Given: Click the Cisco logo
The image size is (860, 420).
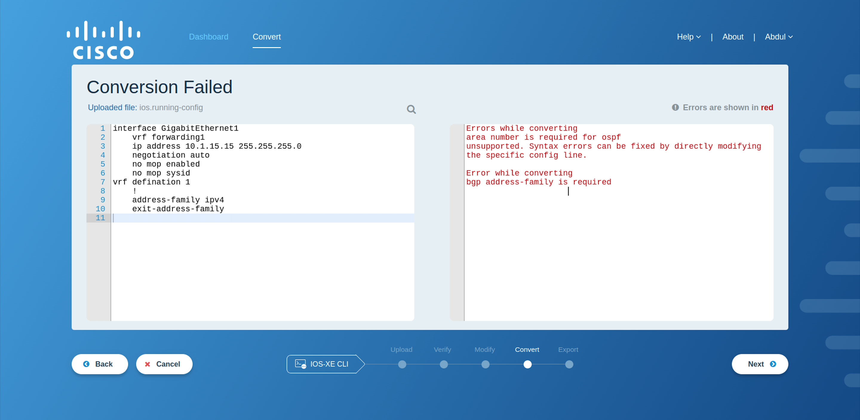Looking at the screenshot, I should point(104,40).
